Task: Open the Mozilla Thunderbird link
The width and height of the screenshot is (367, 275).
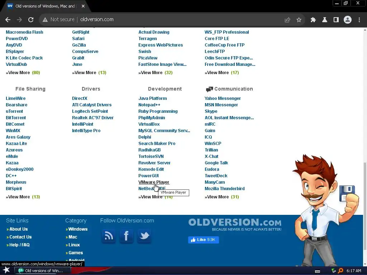Action: click(x=225, y=189)
